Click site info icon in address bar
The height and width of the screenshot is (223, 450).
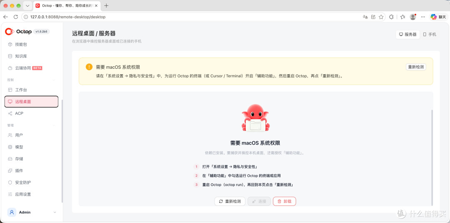[26, 17]
